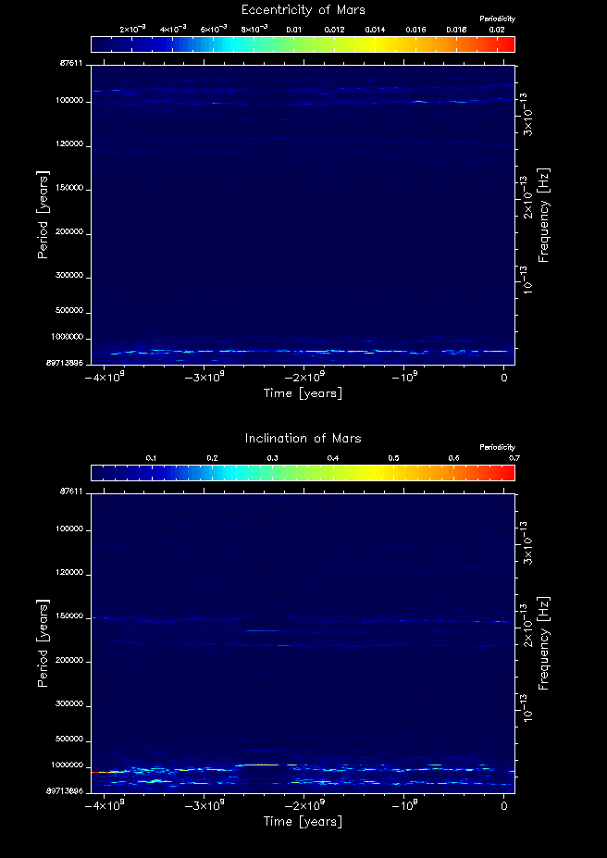
Task: Click the 0.3 label on the inclination colorbar
Action: point(272,458)
